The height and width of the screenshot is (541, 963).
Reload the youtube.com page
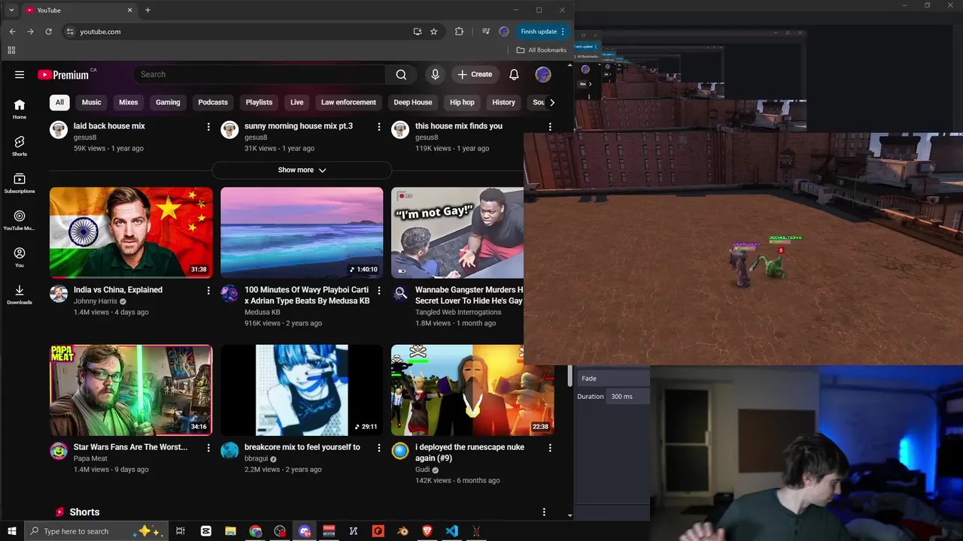tap(48, 32)
